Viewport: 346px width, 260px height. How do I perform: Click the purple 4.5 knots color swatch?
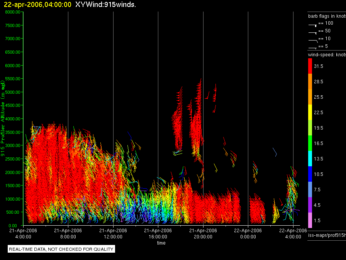(x=310, y=205)
